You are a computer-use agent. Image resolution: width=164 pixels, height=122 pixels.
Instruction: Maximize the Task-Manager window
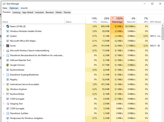152,4
